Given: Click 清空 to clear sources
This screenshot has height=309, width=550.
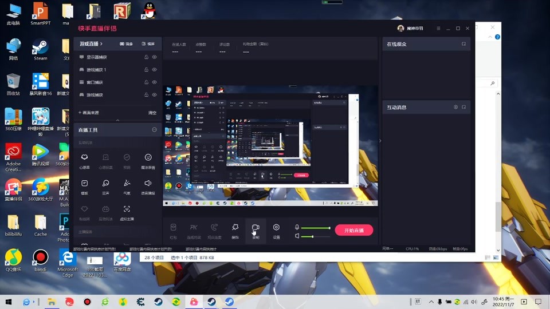Looking at the screenshot, I should (x=152, y=113).
